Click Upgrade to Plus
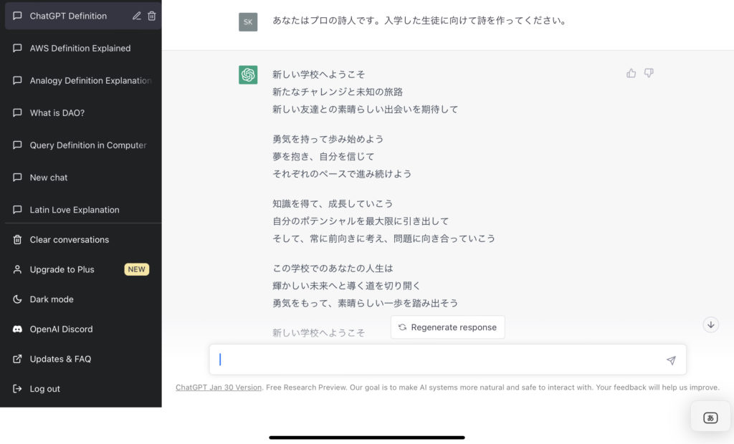 tap(62, 269)
